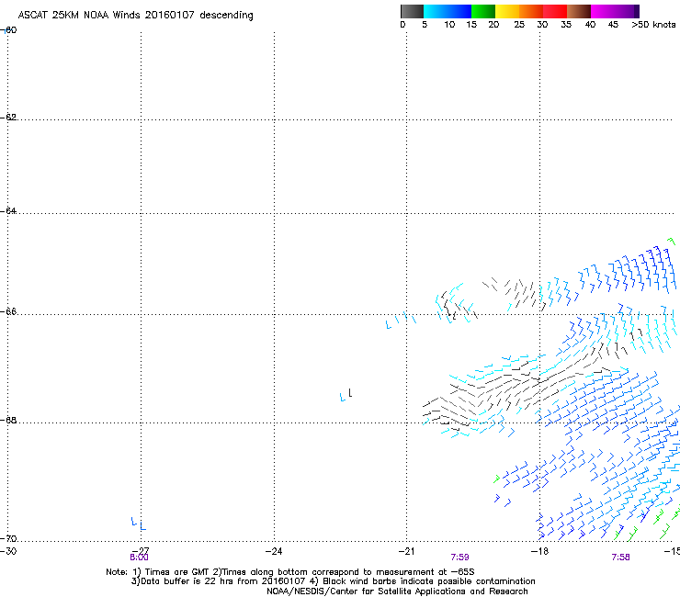Viewport: 680px width, 597px height.
Task: Click the green 15-20 knots color band
Action: point(483,11)
